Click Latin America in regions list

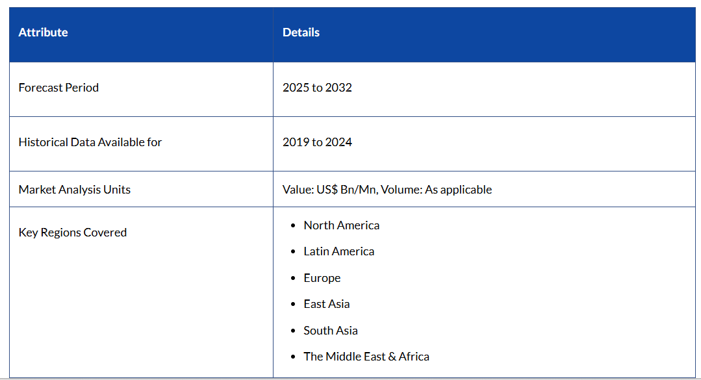tap(338, 251)
